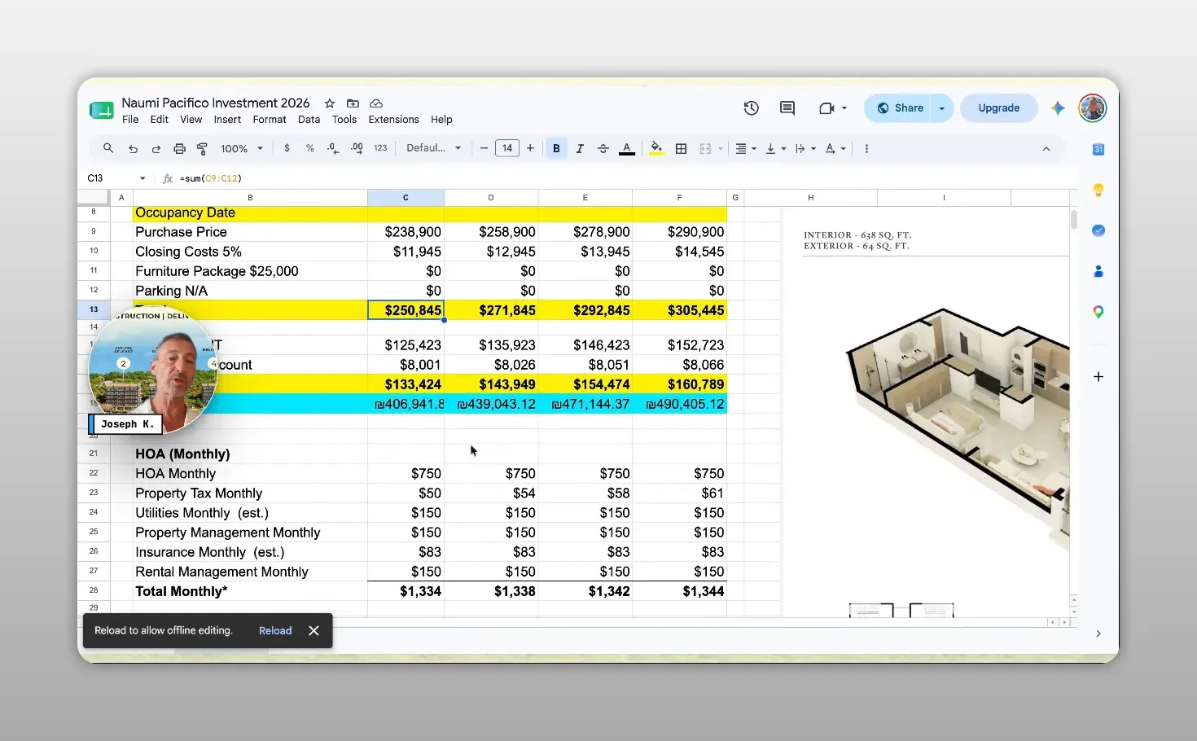Image resolution: width=1197 pixels, height=741 pixels.
Task: Click the paint format roller icon
Action: coord(203,148)
